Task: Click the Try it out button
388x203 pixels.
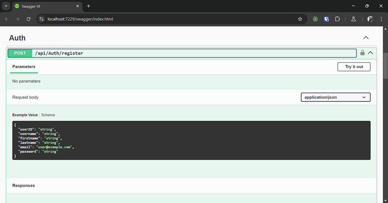Action: pos(354,67)
